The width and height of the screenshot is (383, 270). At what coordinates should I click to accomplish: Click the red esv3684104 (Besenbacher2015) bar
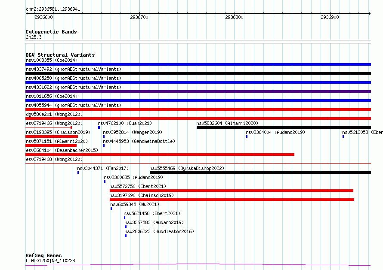(160, 155)
